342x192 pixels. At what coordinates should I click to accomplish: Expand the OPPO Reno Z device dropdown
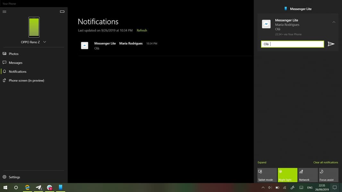point(45,42)
